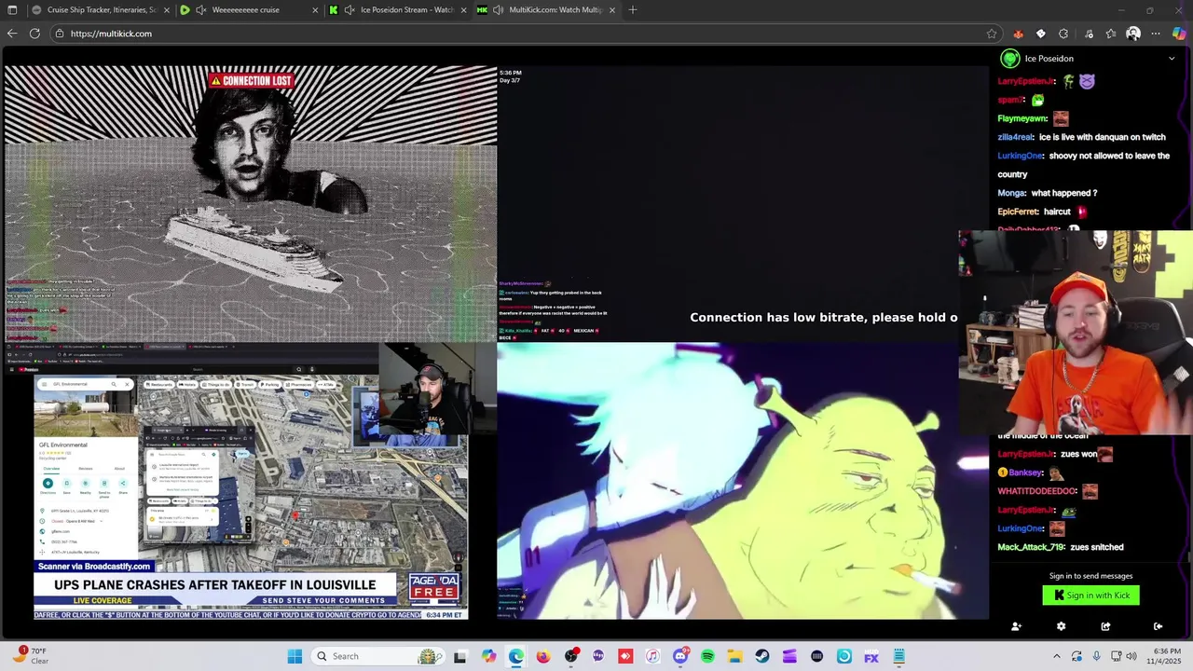Click the share layout icon below chat

click(x=1105, y=626)
